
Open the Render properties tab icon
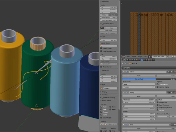(127, 60)
